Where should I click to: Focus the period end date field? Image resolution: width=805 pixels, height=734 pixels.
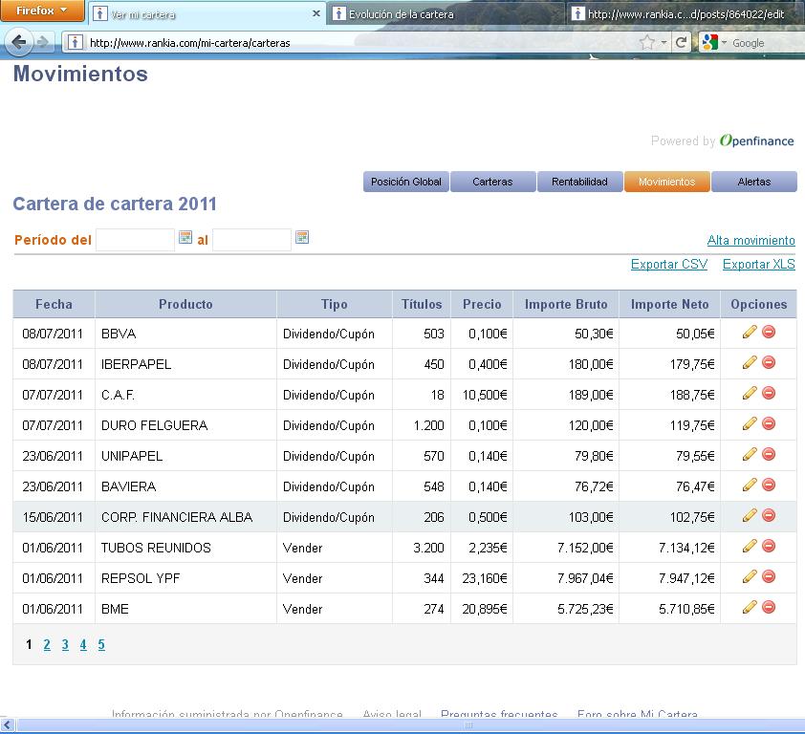coord(252,240)
